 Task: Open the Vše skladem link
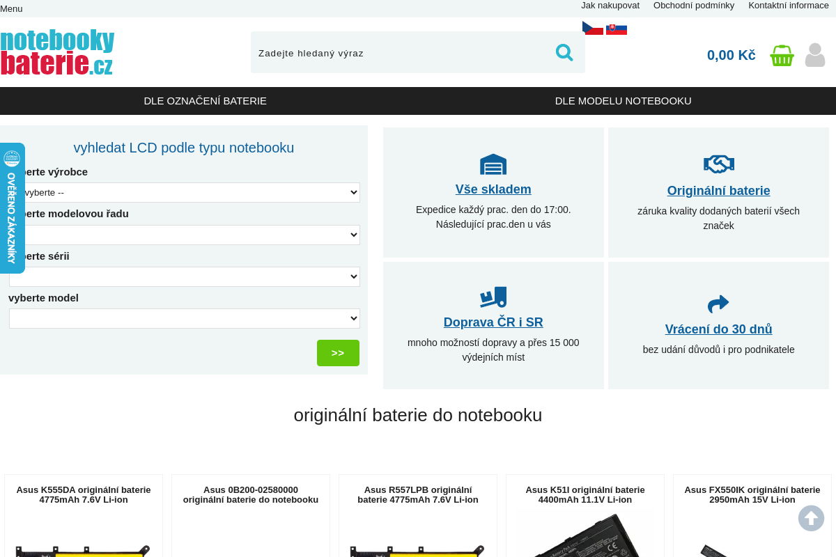pyautogui.click(x=493, y=189)
